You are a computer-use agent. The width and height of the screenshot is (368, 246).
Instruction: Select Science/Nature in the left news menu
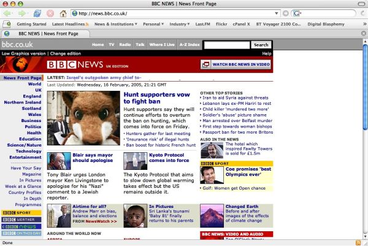point(24,145)
